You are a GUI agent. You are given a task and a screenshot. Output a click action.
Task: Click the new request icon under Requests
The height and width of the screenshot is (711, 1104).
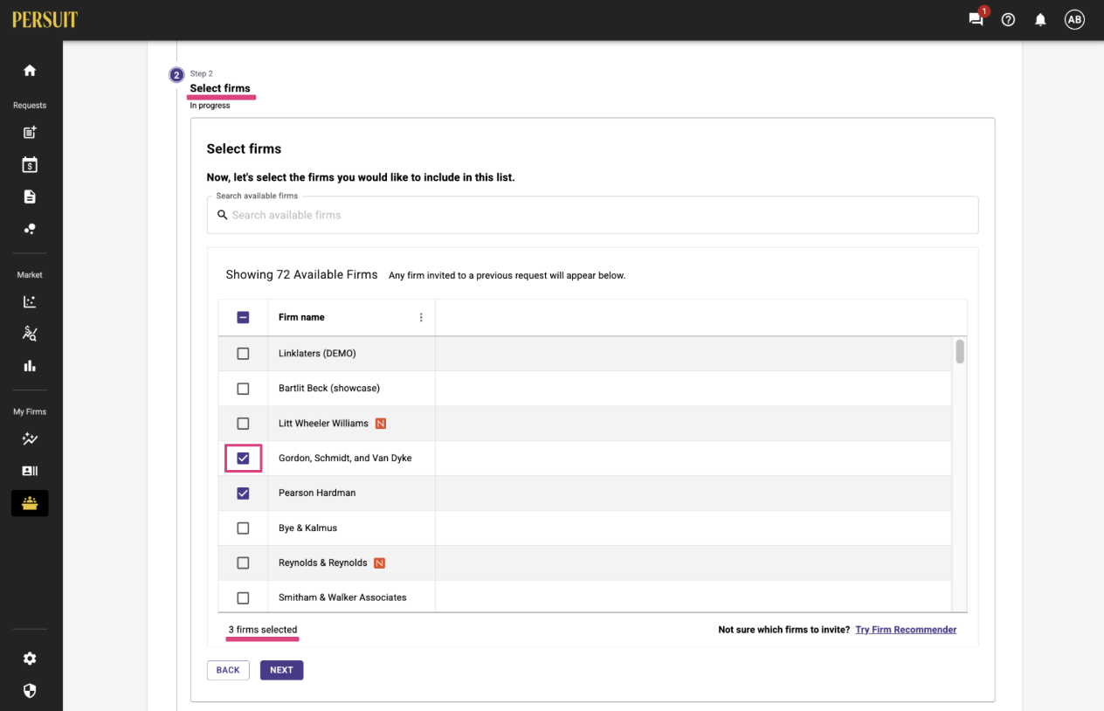point(30,133)
